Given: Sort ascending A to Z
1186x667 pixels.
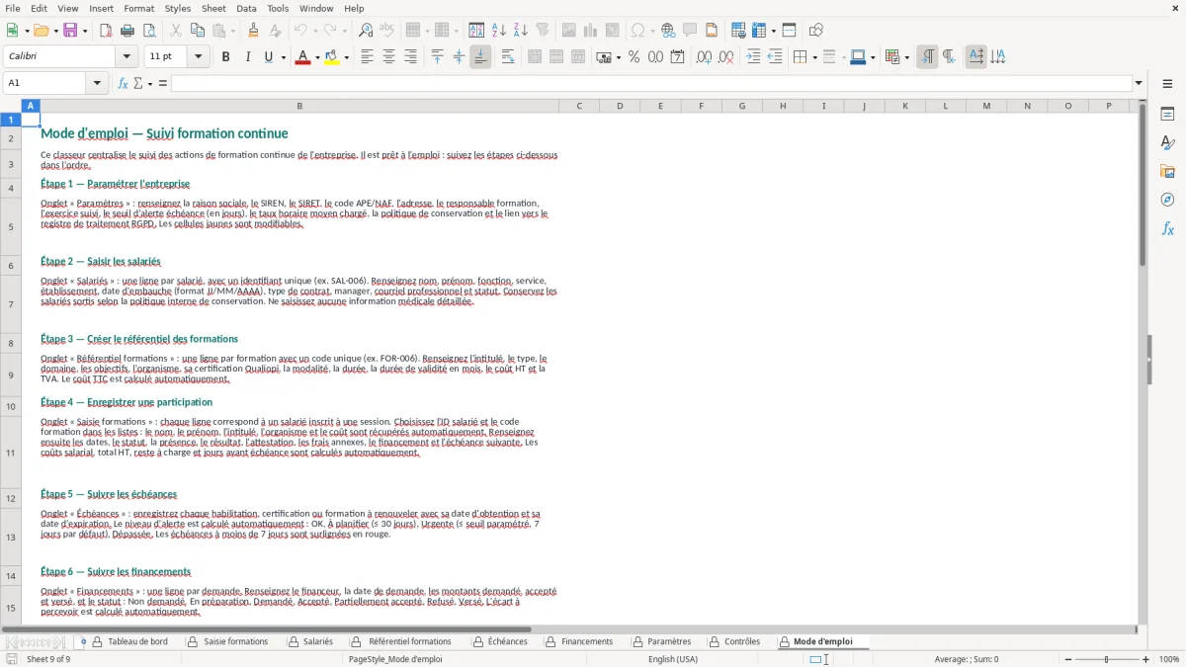Looking at the screenshot, I should [x=499, y=31].
